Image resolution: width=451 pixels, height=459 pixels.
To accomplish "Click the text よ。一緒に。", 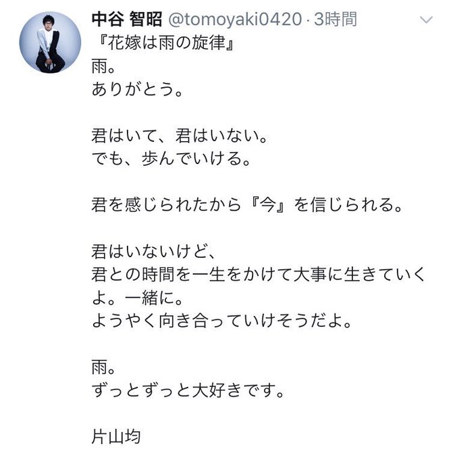I will point(138,298).
